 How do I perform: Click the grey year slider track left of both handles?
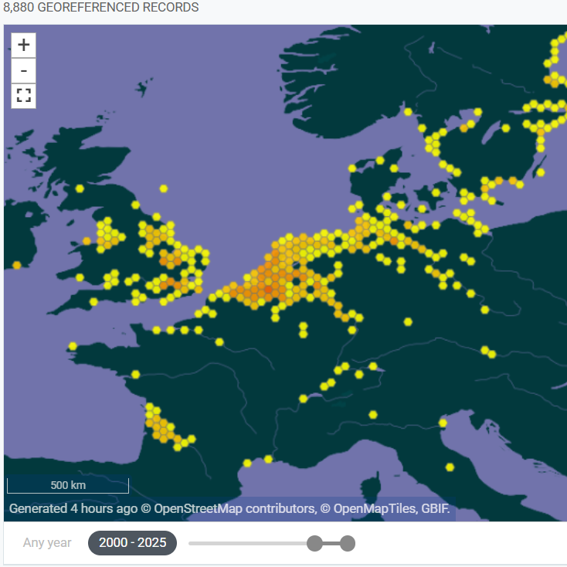tap(247, 543)
